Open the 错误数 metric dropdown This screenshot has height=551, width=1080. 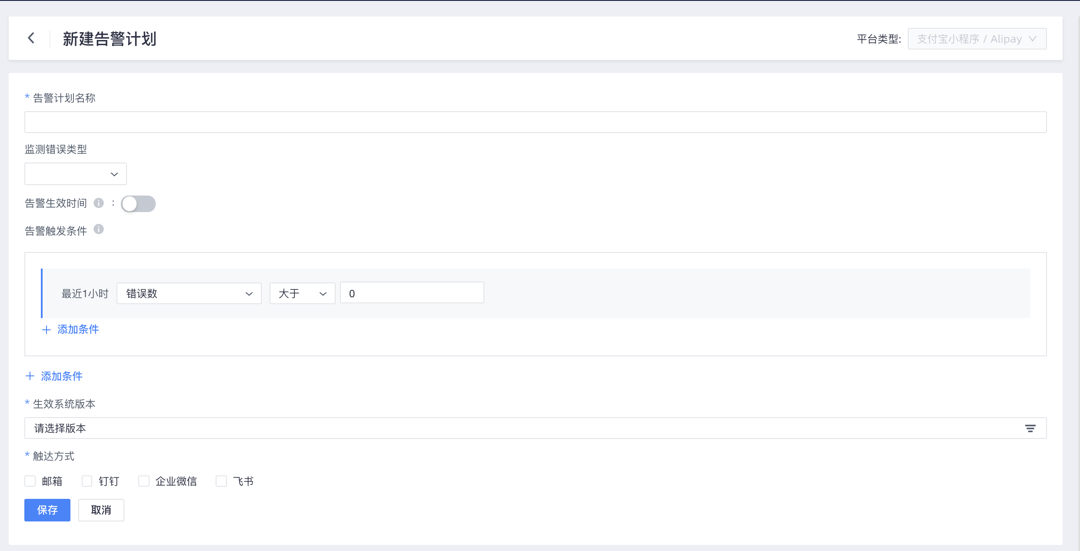point(189,293)
